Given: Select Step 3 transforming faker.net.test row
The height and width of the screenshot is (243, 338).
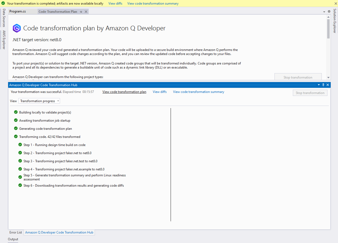Looking at the screenshot, I should point(60,161).
